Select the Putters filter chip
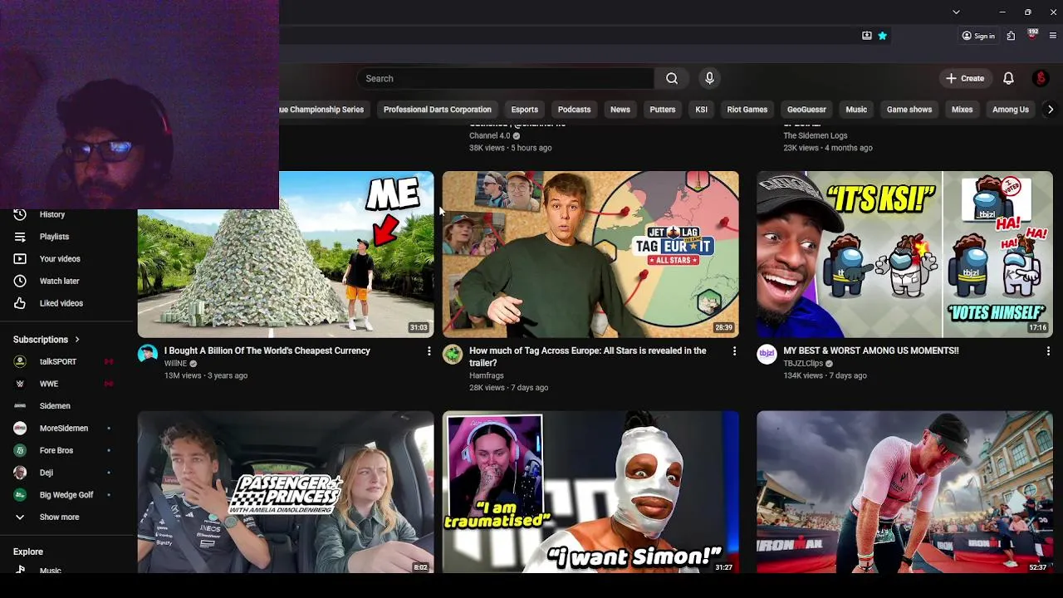The width and height of the screenshot is (1063, 598). 662,110
